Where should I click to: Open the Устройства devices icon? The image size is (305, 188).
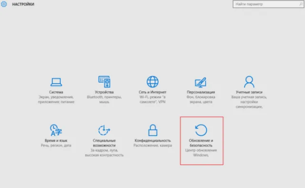[104, 82]
